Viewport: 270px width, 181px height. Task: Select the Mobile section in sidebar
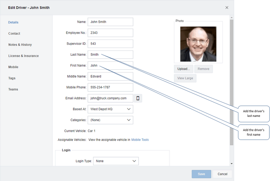13,67
